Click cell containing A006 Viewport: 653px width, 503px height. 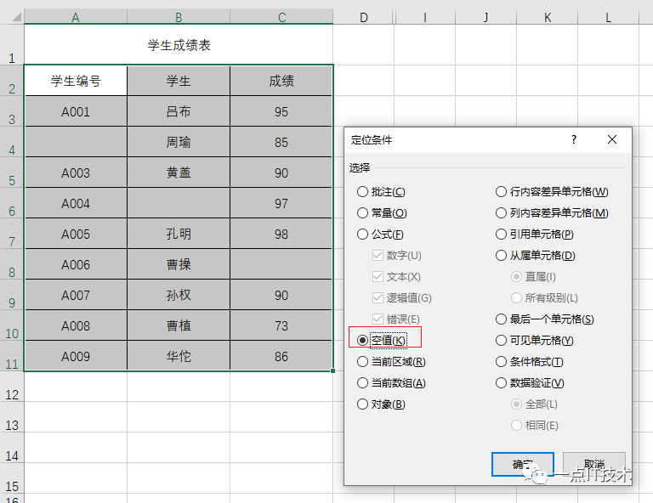(x=76, y=264)
